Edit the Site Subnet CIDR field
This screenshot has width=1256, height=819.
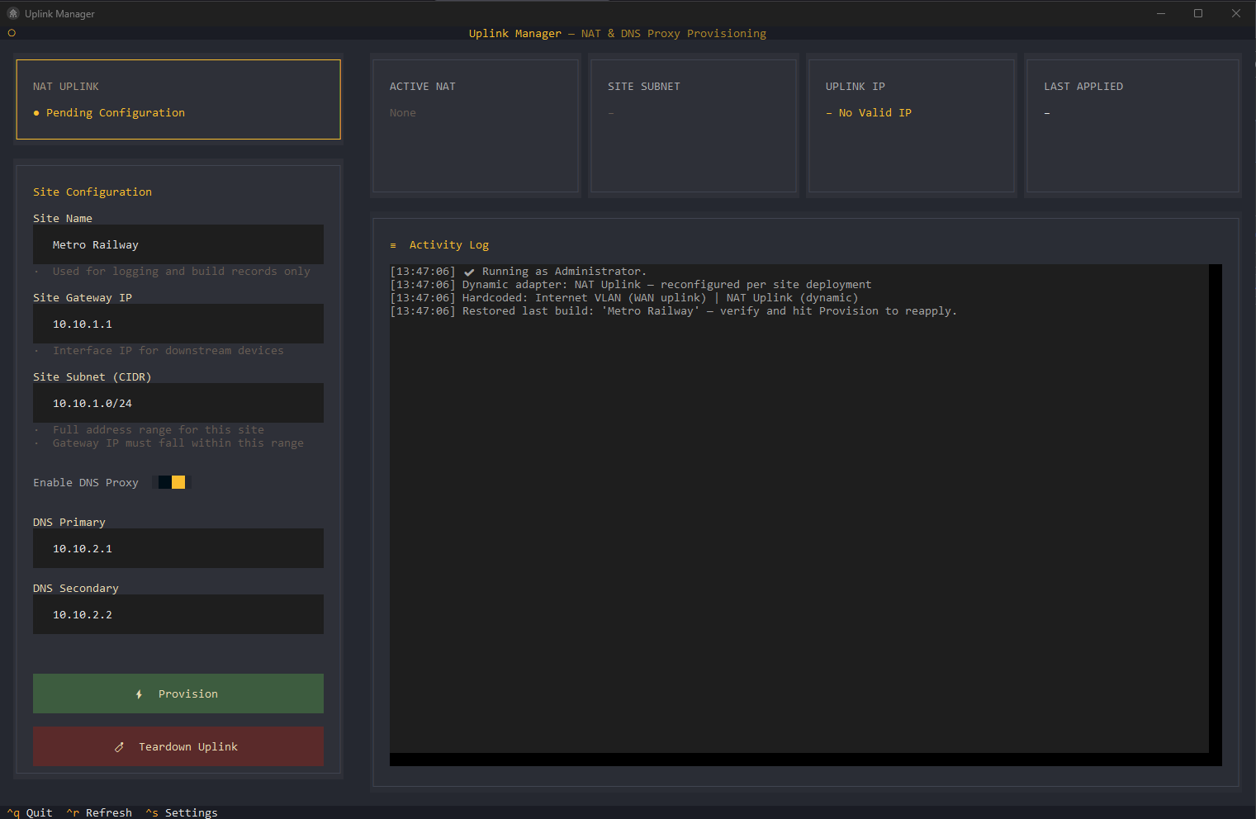(178, 403)
